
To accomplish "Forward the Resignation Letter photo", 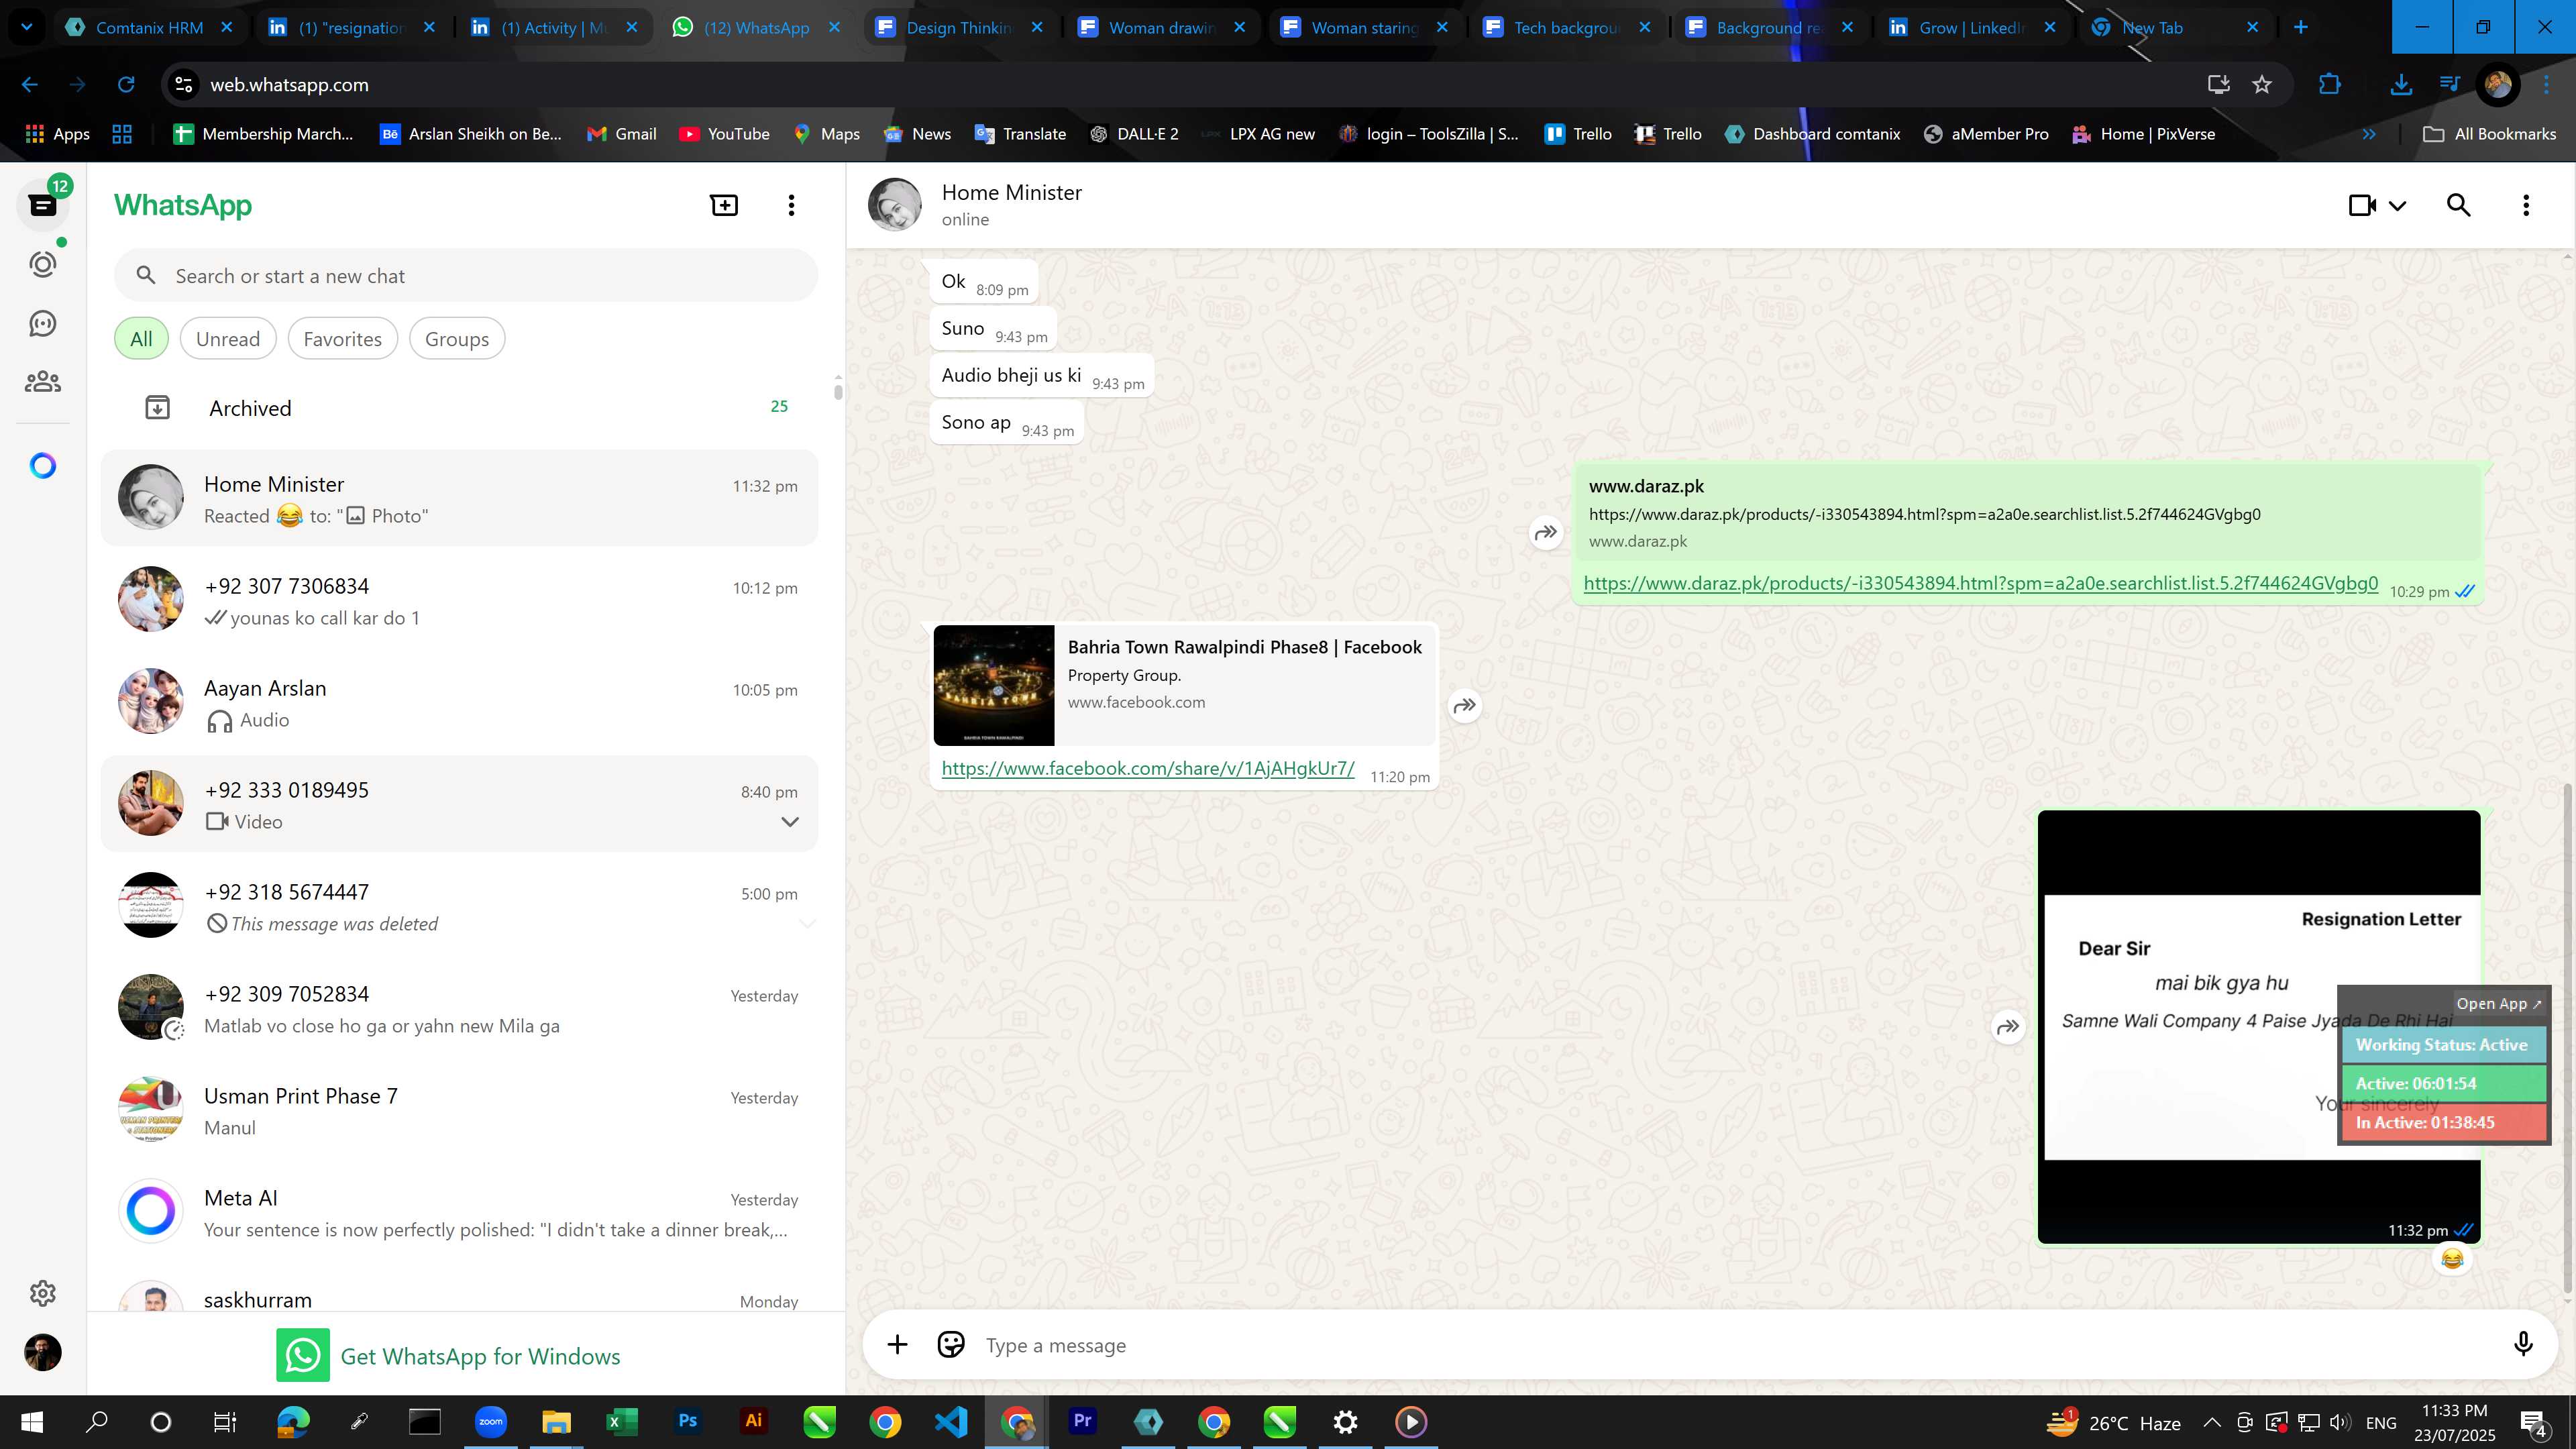I will (2008, 1027).
